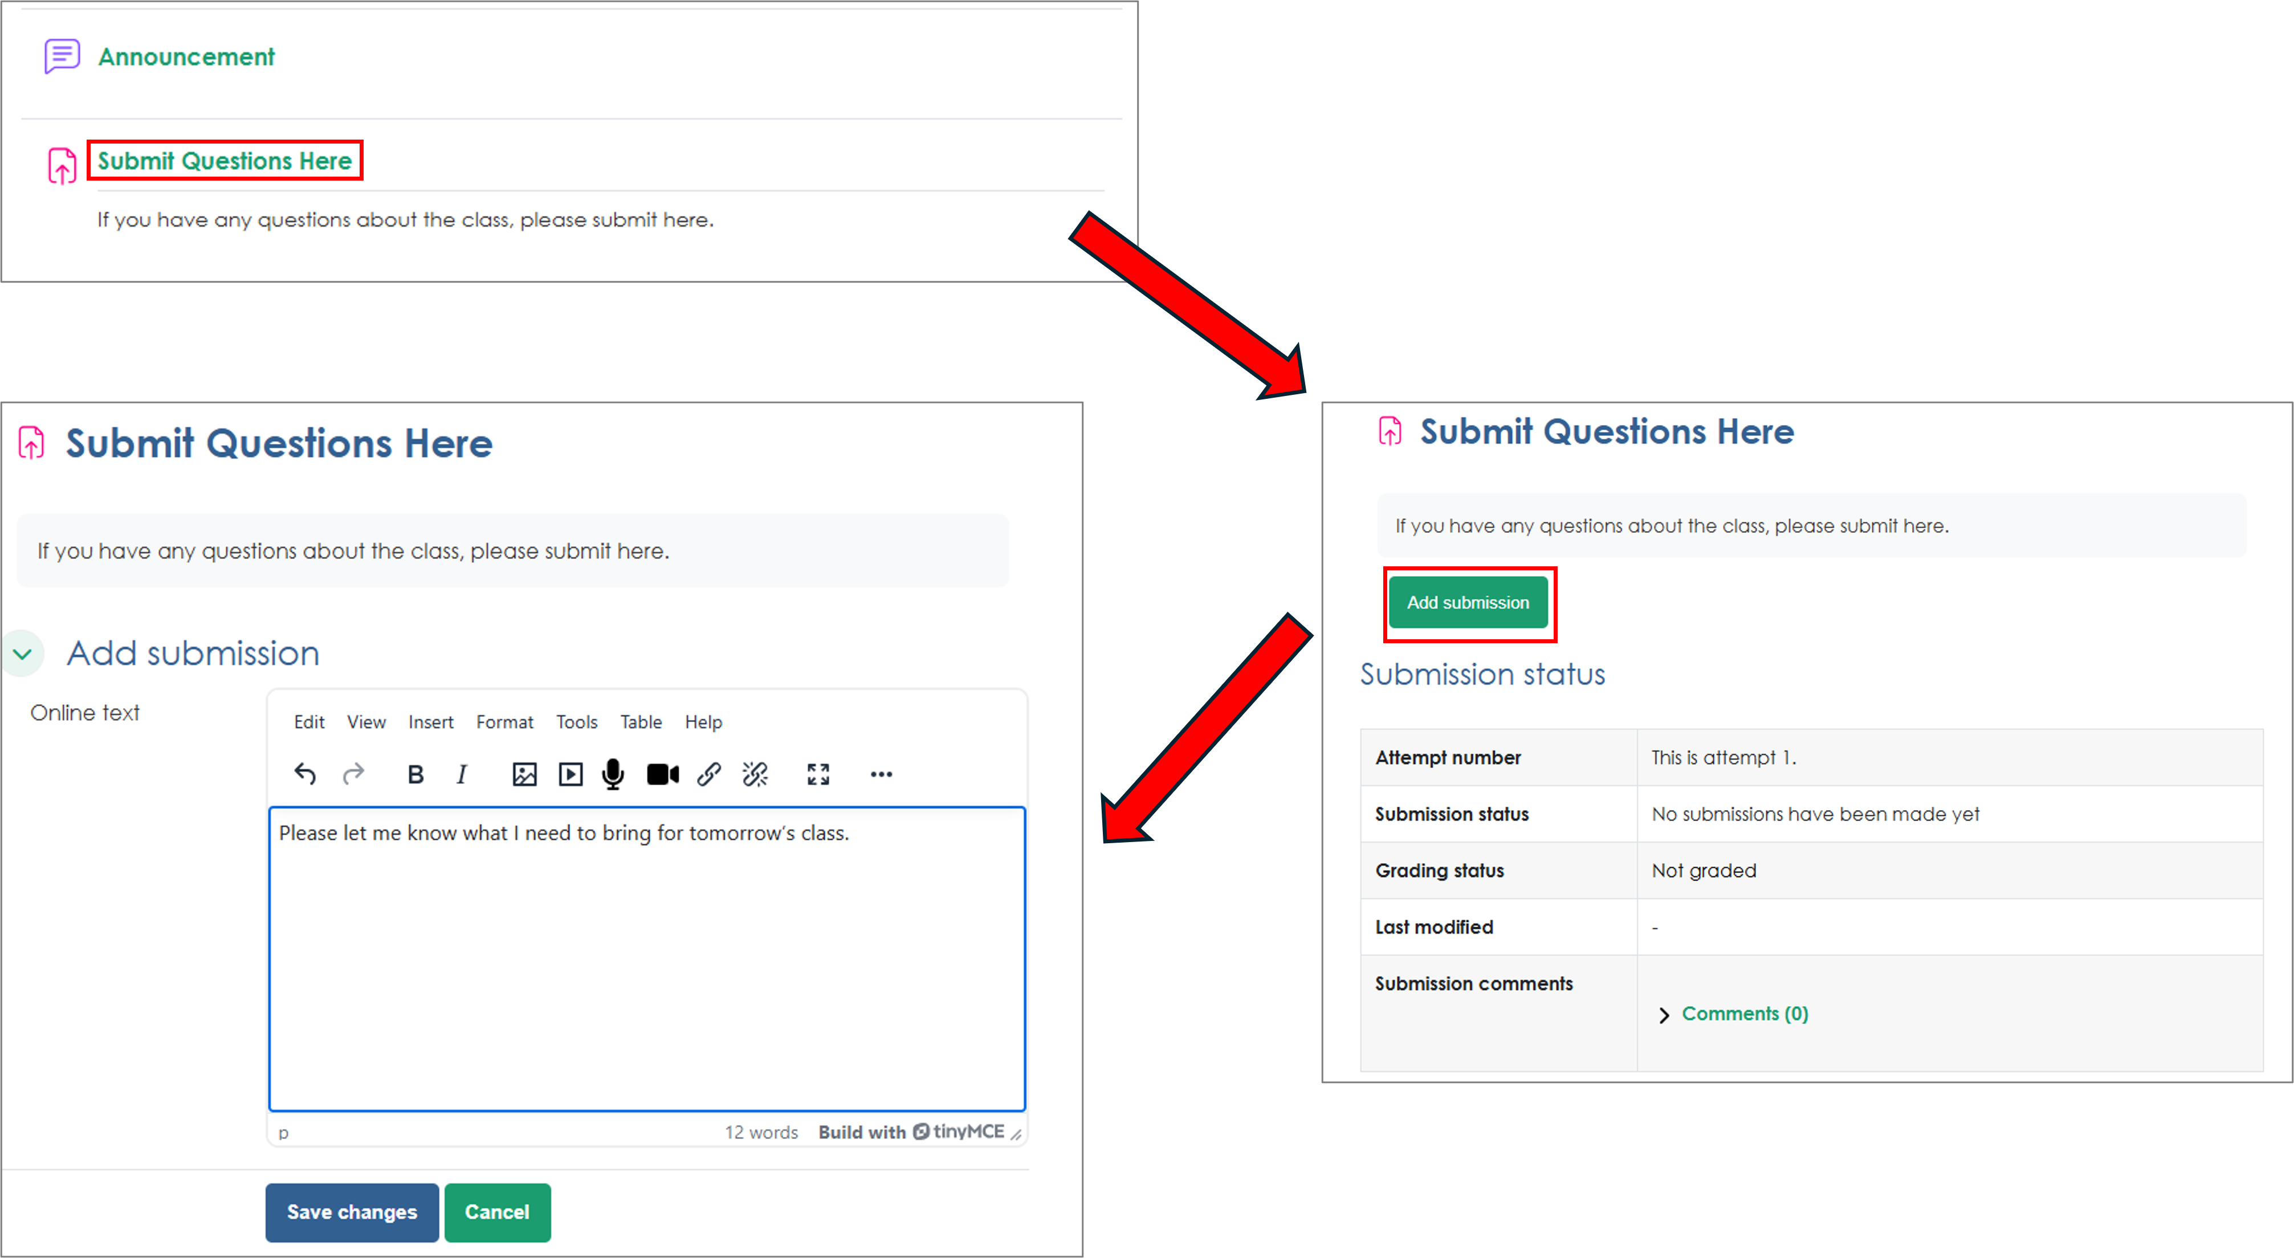
Task: Click inside the online text editing area
Action: tap(646, 962)
